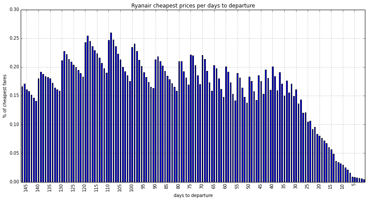Select the x-axis tick label 125
The height and width of the screenshot is (201, 368).
click(73, 188)
